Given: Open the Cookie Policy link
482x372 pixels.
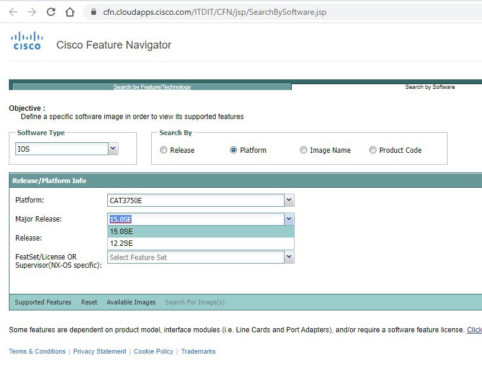Looking at the screenshot, I should click(x=154, y=351).
